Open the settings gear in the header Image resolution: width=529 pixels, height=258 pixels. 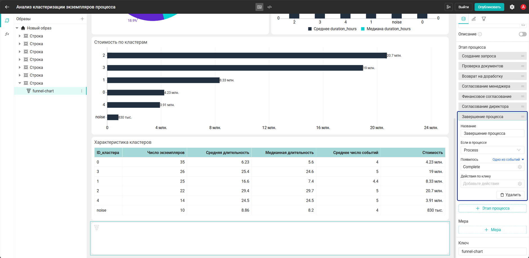tap(512, 7)
